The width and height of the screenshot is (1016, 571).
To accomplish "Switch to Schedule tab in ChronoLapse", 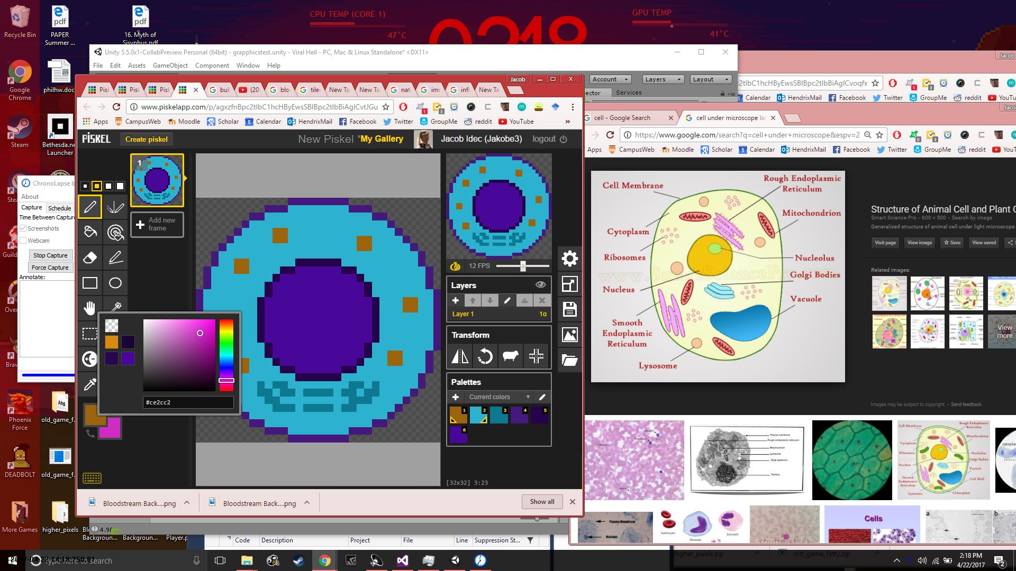I will tap(59, 208).
